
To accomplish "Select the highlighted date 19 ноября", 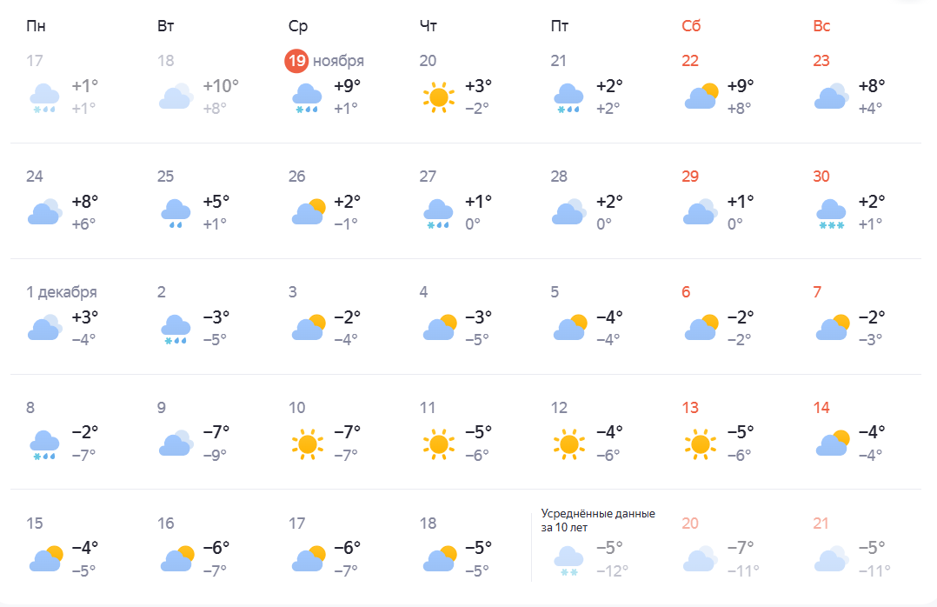I will [x=325, y=61].
